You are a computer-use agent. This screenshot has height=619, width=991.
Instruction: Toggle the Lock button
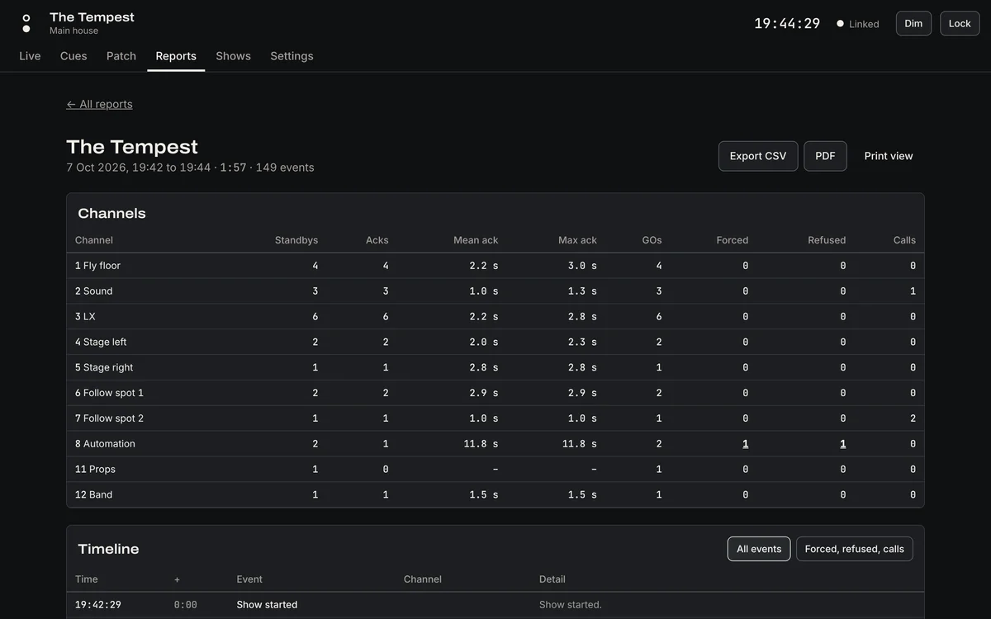[960, 23]
